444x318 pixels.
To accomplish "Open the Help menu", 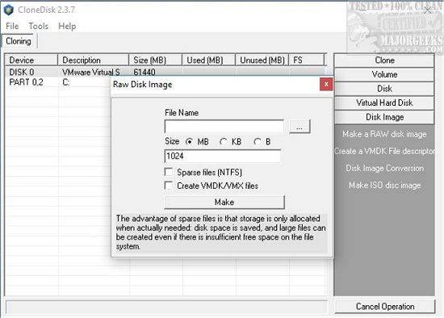I will [67, 26].
